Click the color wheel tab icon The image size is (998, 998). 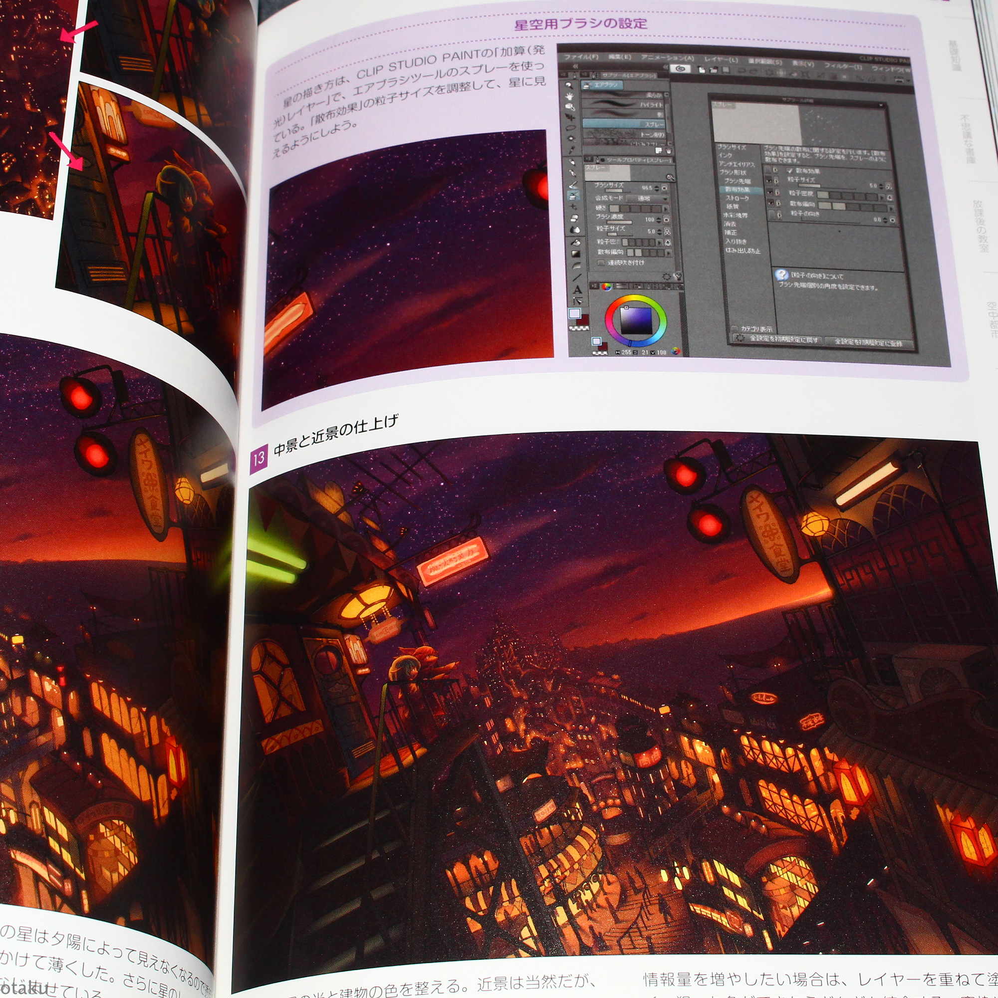[606, 287]
